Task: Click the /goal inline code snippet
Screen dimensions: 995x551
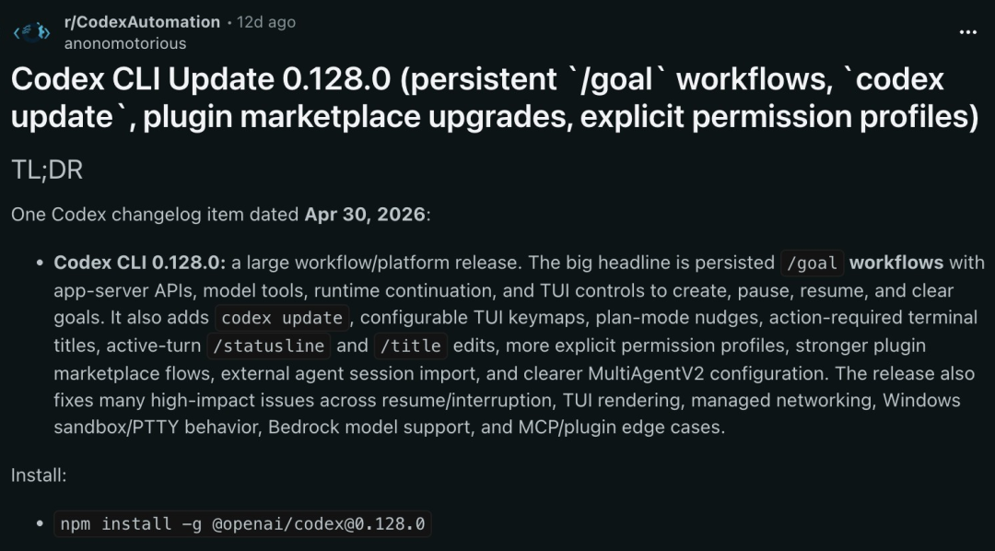Action: pos(813,264)
